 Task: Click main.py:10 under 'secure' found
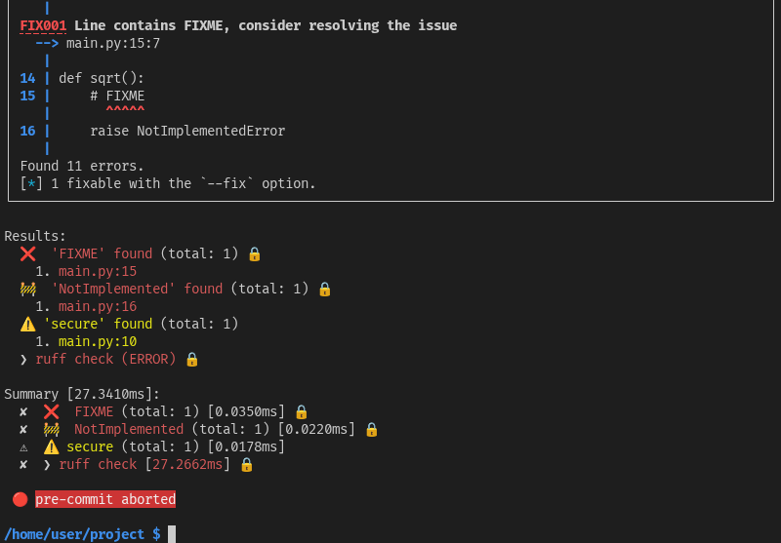pos(98,341)
